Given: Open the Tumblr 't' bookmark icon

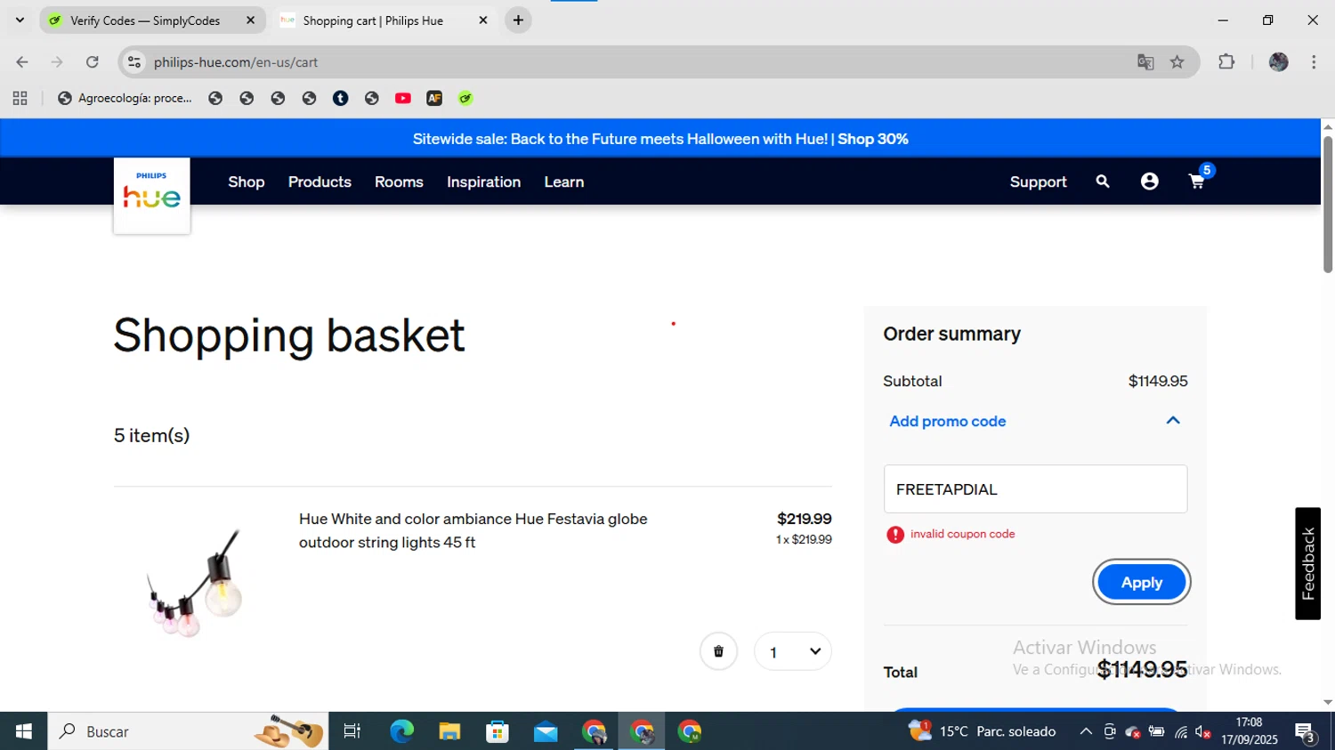Looking at the screenshot, I should pyautogui.click(x=340, y=99).
